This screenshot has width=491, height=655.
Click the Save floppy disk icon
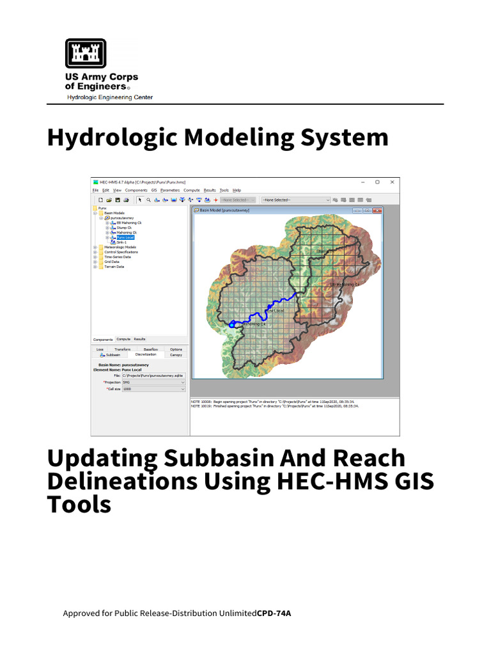(x=118, y=200)
